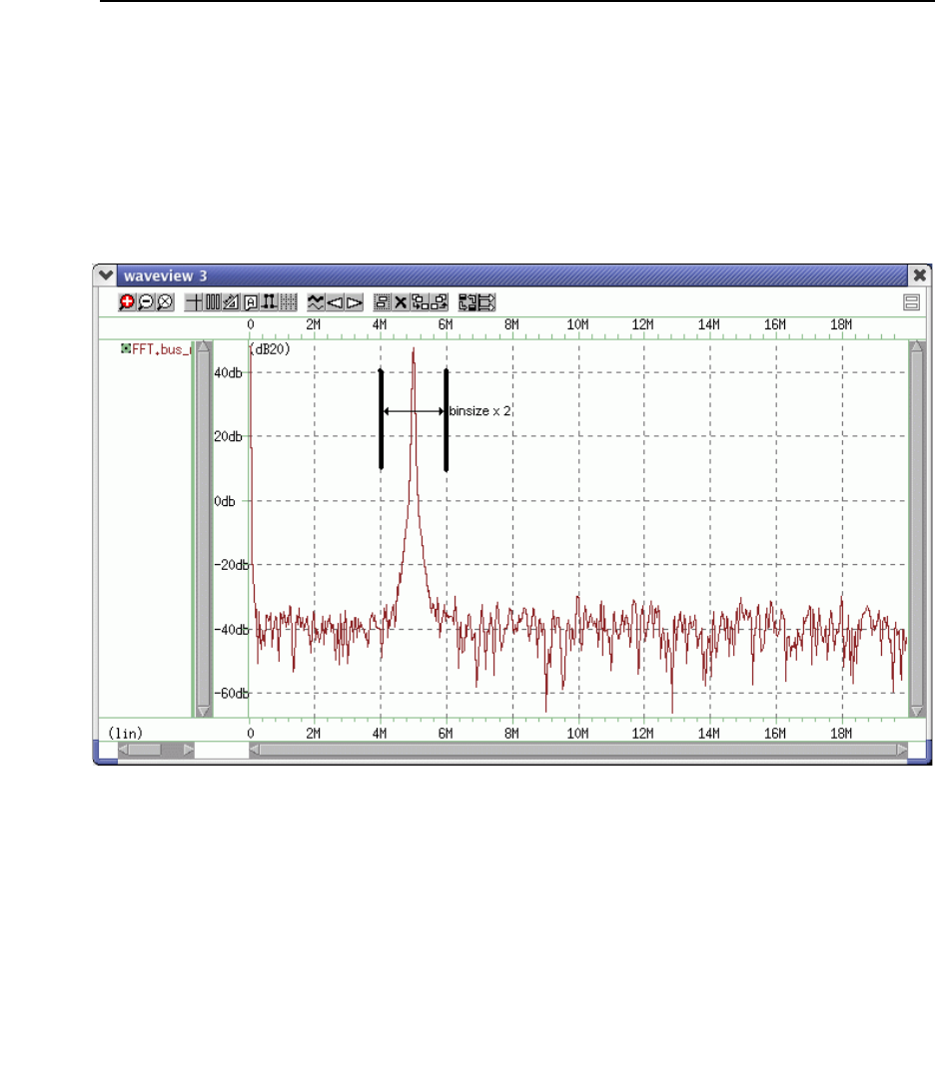The width and height of the screenshot is (935, 1079).
Task: Click the select panel dashed-box icon
Action: [383, 302]
